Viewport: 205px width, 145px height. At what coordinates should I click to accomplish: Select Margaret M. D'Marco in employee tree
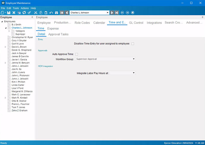[22, 91]
